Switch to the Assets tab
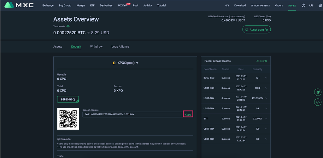The width and height of the screenshot is (323, 158). coord(58,47)
